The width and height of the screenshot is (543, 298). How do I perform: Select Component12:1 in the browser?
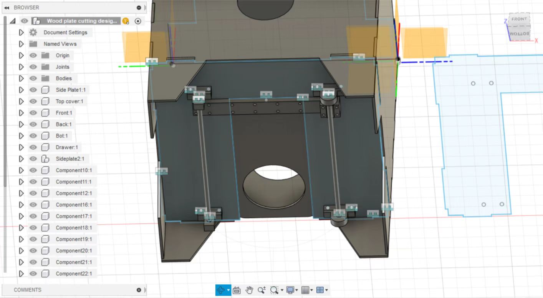pos(74,193)
